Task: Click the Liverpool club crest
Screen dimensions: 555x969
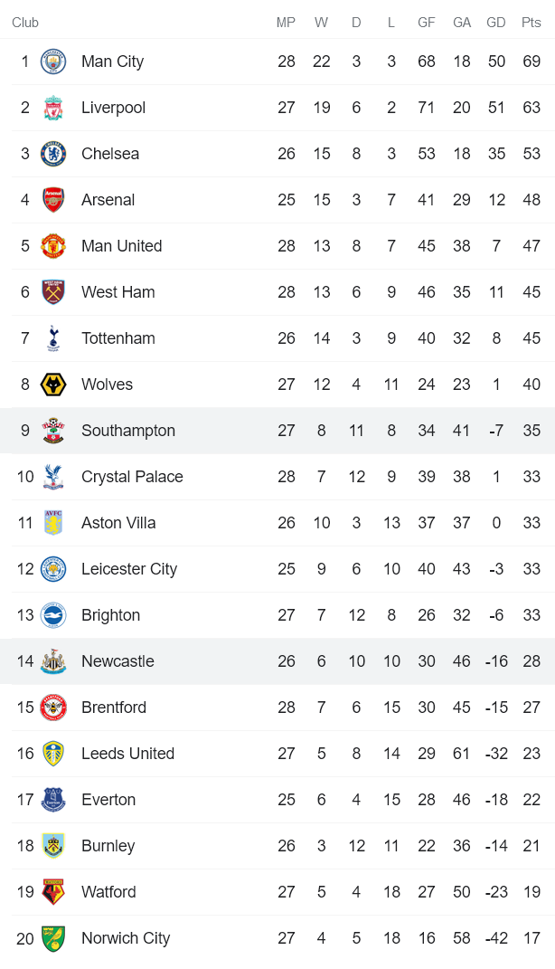Action: pos(52,107)
